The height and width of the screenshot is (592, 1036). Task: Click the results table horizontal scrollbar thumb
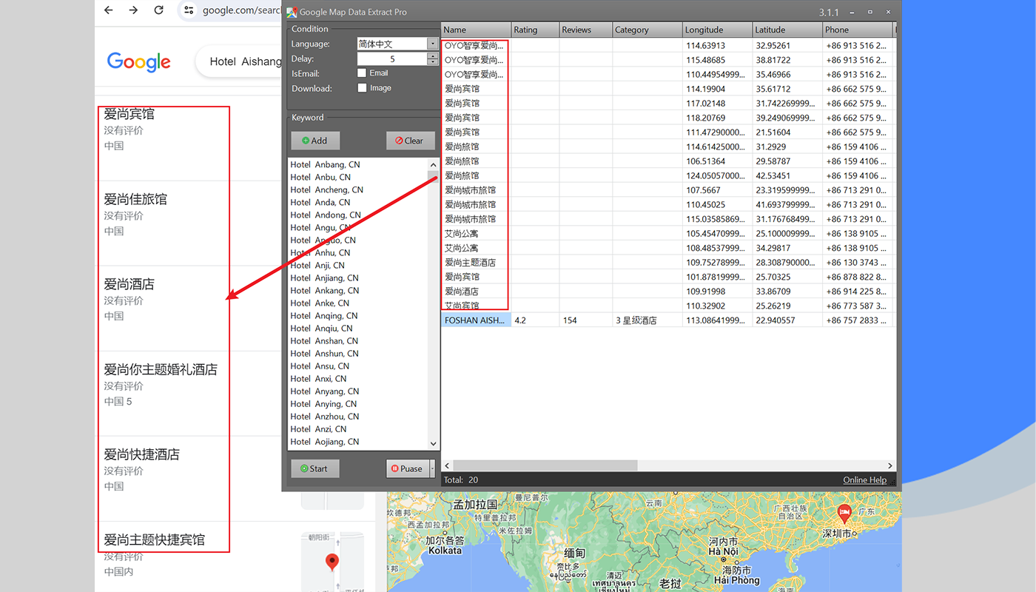pos(545,466)
